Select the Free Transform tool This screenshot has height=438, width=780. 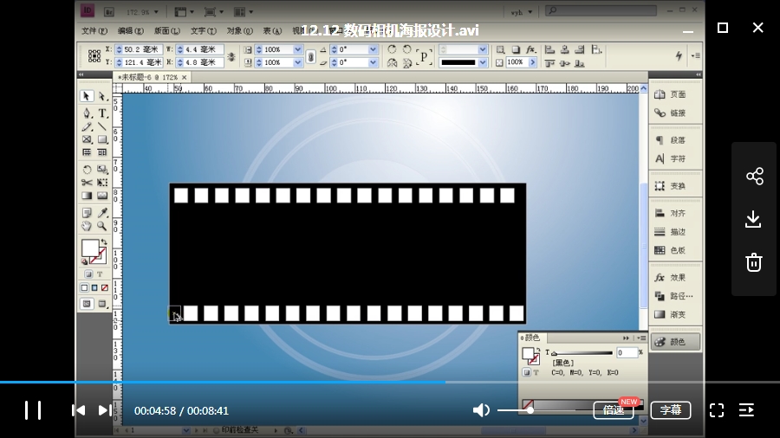click(102, 183)
